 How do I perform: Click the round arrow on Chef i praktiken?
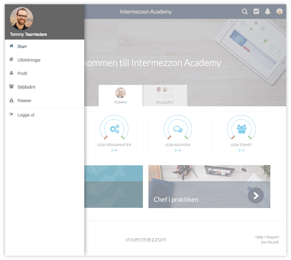(256, 196)
